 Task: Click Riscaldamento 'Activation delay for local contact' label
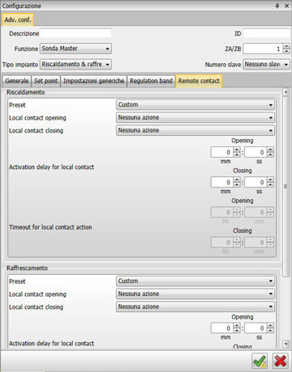pos(52,167)
